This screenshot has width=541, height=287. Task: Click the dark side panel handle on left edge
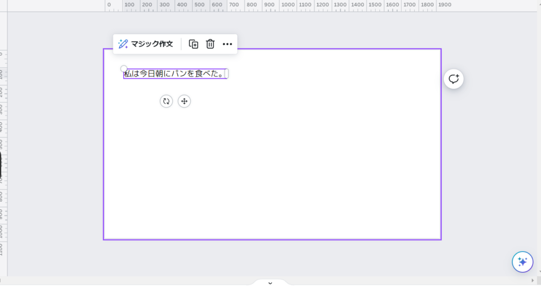point(1,165)
